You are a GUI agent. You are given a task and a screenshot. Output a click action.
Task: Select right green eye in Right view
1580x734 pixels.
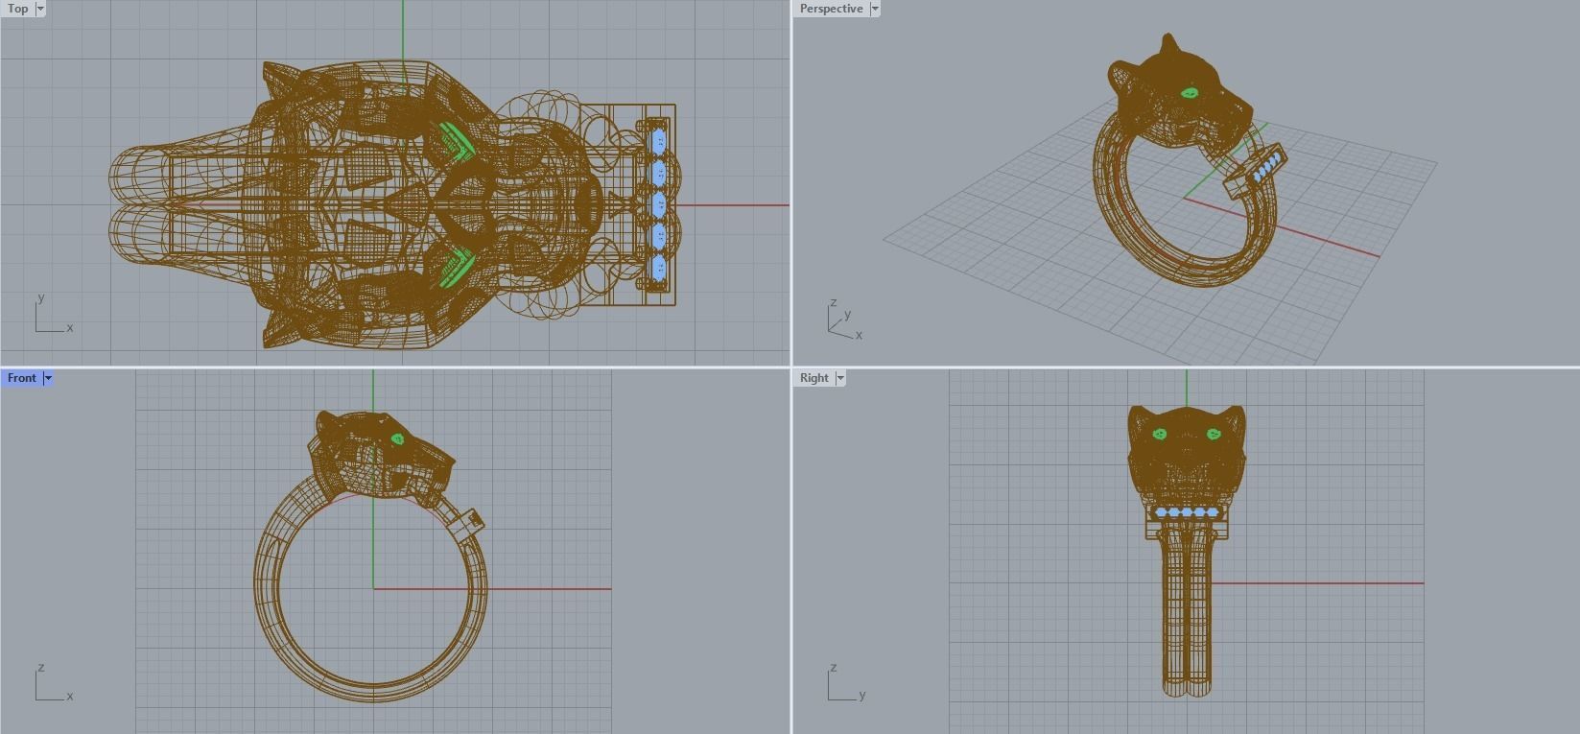(1214, 435)
